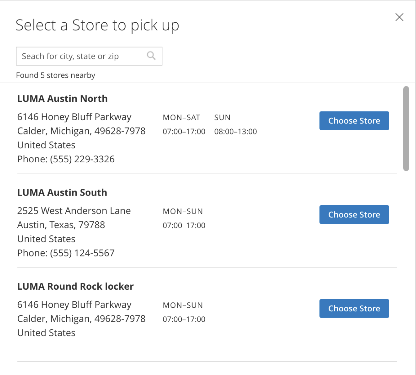Click the SUN 08:00–13:00 hours

(x=236, y=124)
